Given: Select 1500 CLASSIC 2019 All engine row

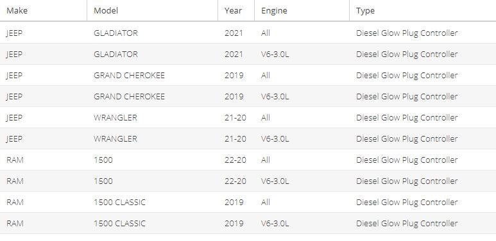Looking at the screenshot, I should pyautogui.click(x=248, y=202).
